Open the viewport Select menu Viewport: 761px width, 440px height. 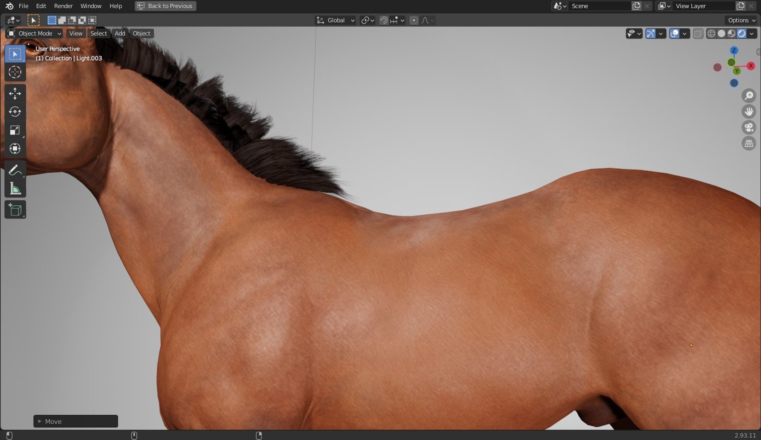(x=98, y=33)
